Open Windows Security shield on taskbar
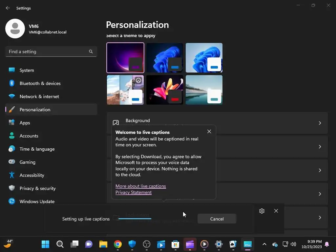Screen dimensions: 336x252 pos(132,244)
